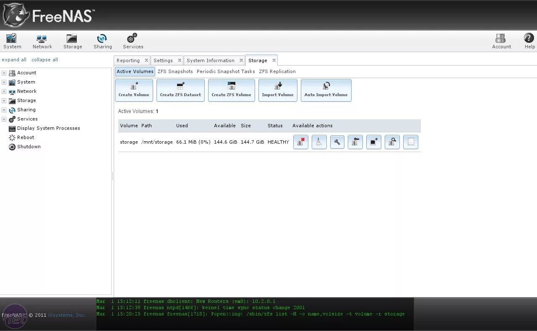Click the 66.1 MiB (0%) used cell

pyautogui.click(x=193, y=142)
